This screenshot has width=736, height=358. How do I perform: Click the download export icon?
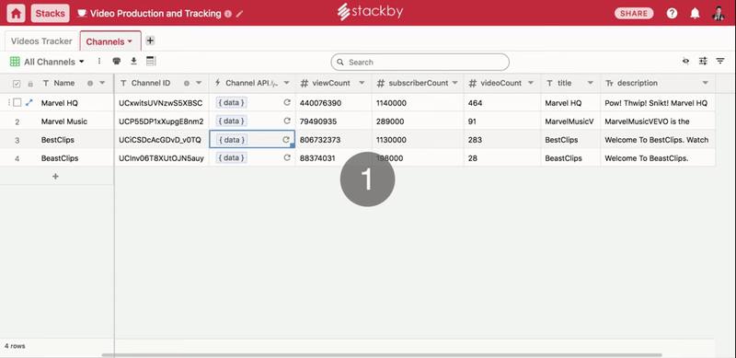coord(133,61)
